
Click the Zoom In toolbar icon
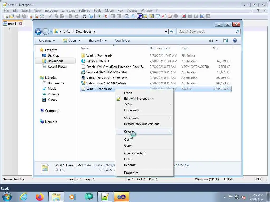99,16
